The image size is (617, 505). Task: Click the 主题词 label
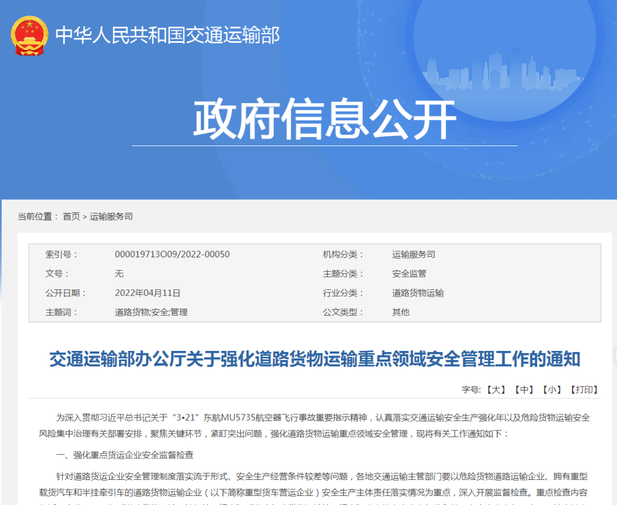[62, 312]
